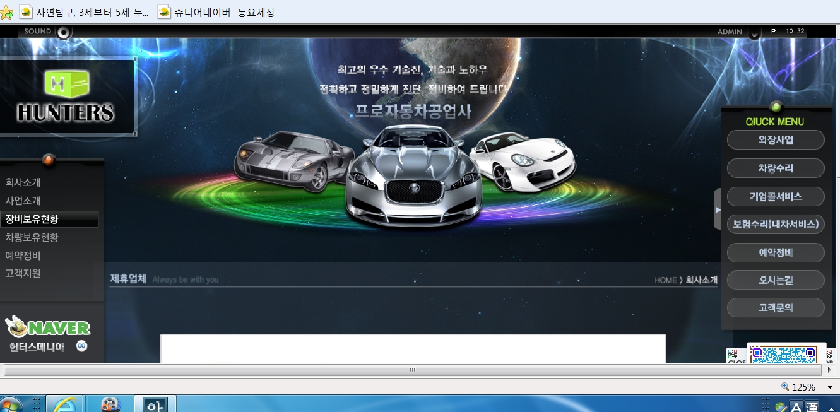Open the zoom level 125% dropdown arrow

click(x=830, y=387)
